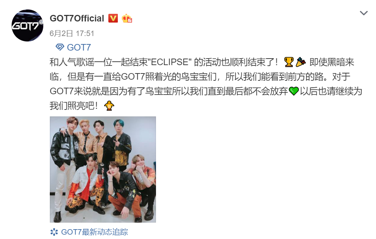Open the post timestamp 6月2日 17:51
The image size is (376, 239).
point(72,33)
